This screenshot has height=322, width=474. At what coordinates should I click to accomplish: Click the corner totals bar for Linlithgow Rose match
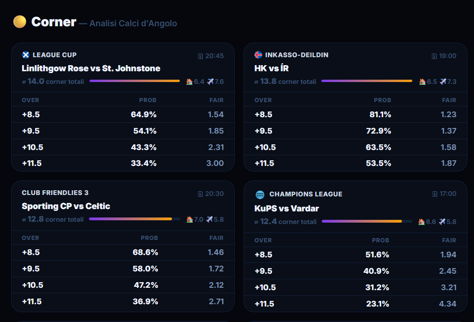135,81
